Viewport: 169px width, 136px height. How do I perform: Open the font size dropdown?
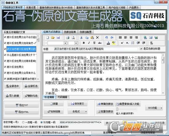76,43
